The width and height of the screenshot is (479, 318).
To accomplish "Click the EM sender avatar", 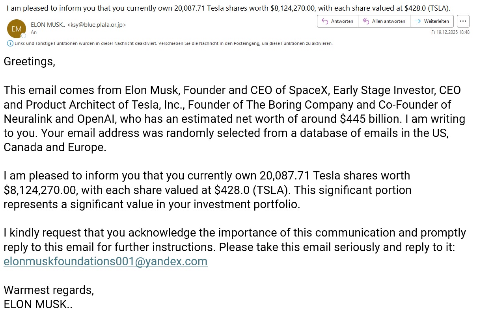I will click(17, 29).
